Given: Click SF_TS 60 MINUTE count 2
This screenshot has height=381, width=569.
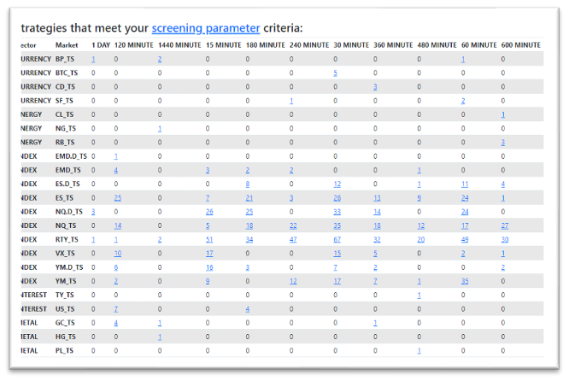Looking at the screenshot, I should [x=463, y=101].
